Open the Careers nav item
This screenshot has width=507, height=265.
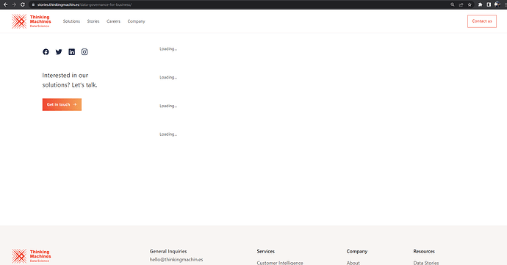pos(113,21)
